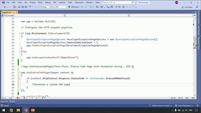Go to next issue with down arrow

click(x=36, y=98)
